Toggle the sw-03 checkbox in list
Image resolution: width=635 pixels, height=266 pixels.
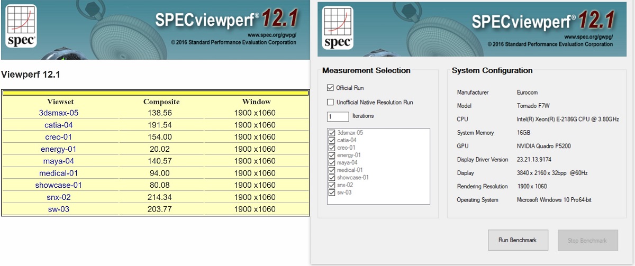coord(332,192)
